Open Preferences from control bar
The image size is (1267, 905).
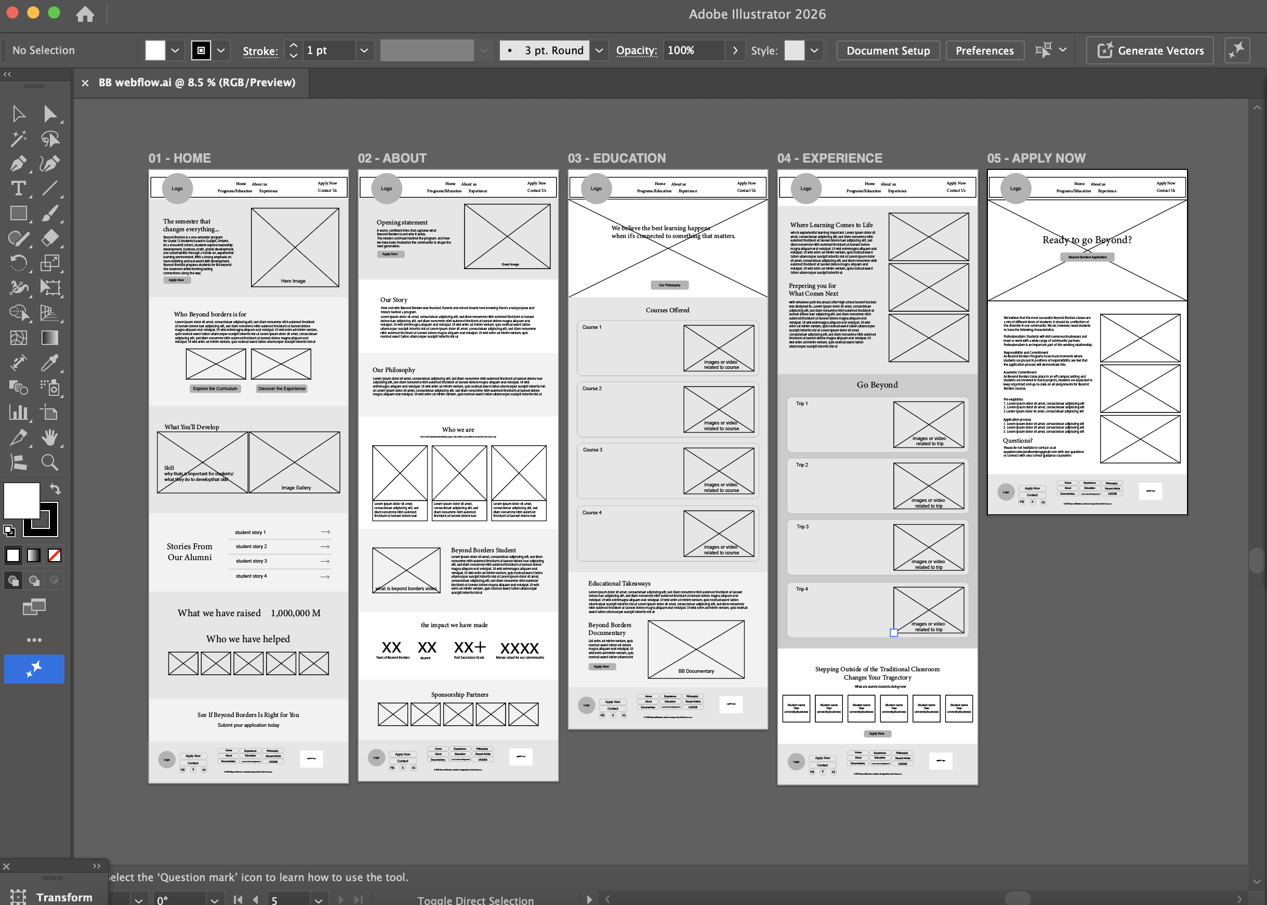click(x=984, y=51)
